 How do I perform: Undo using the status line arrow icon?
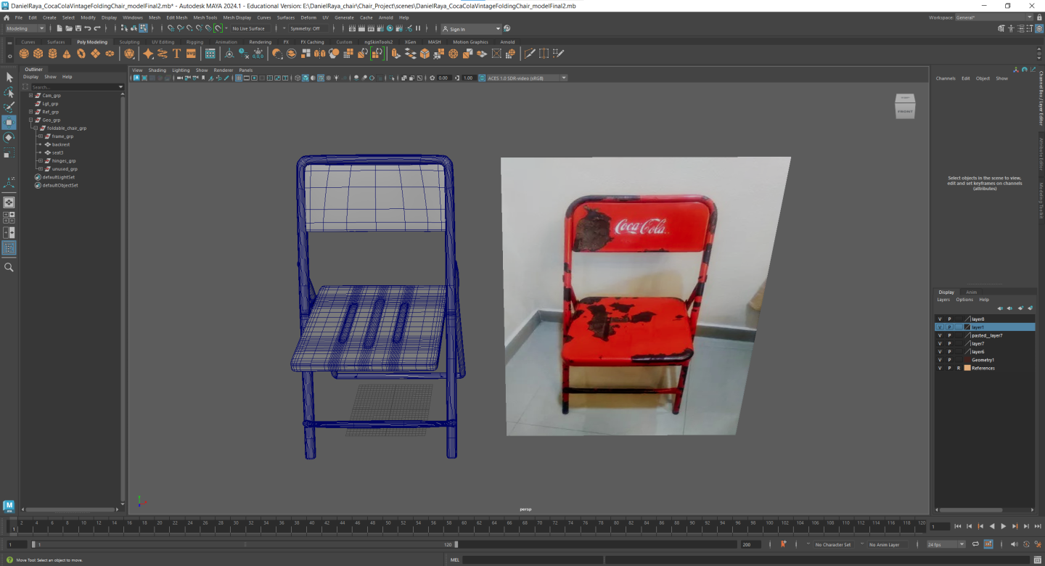[87, 28]
